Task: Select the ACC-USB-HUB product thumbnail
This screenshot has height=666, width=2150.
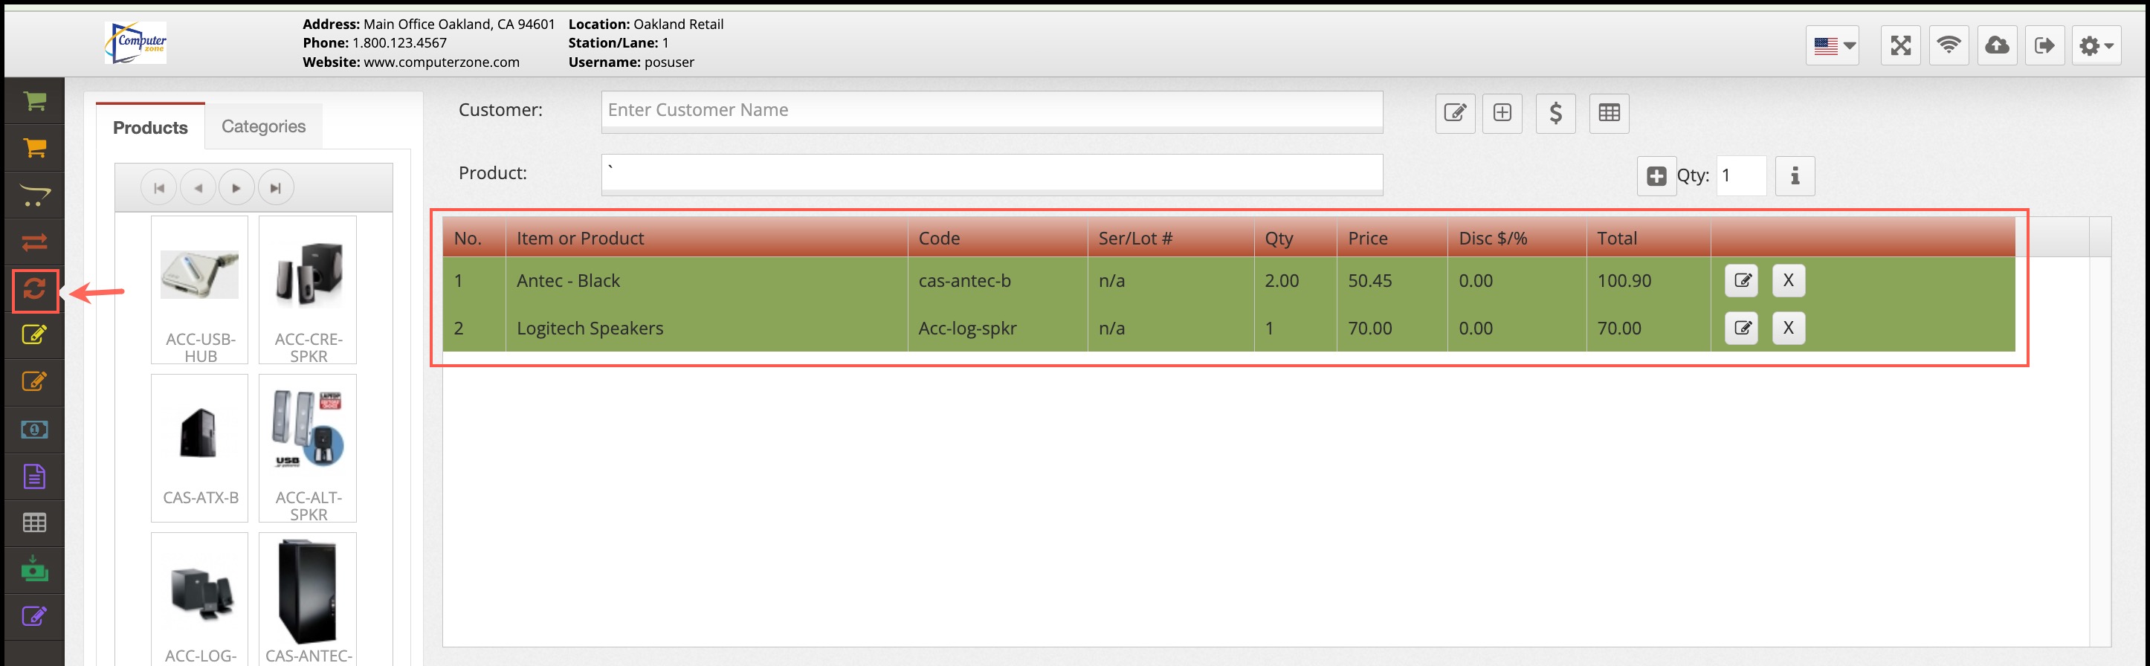Action: click(x=199, y=290)
